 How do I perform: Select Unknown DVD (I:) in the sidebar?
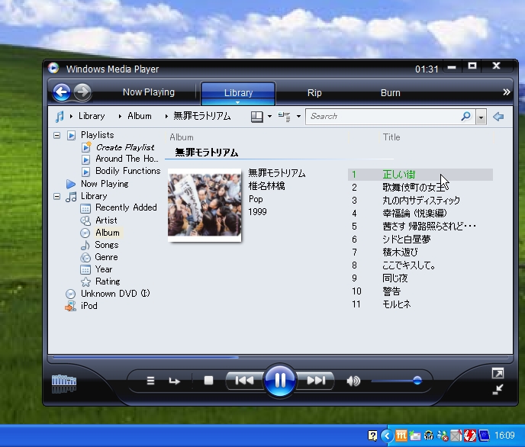coord(115,294)
